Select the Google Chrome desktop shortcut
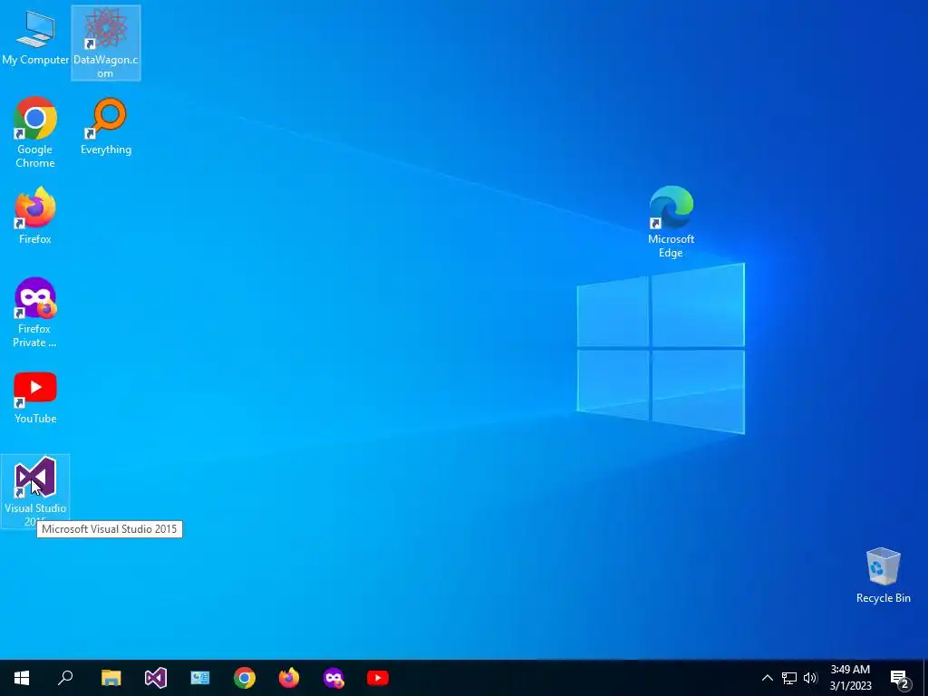The height and width of the screenshot is (696, 928). tap(35, 132)
